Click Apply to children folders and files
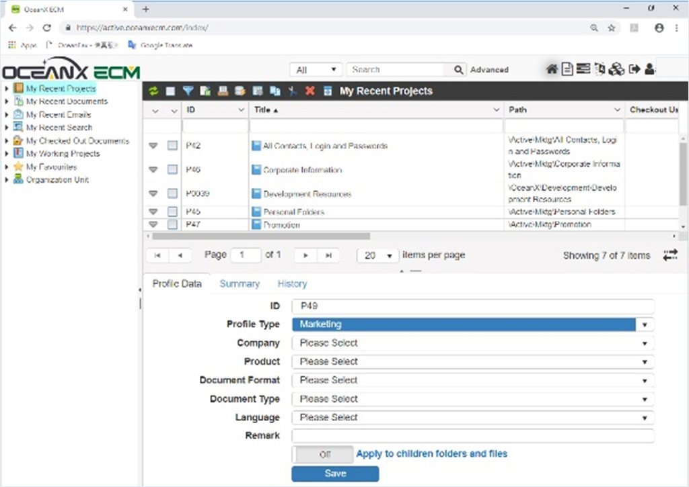The height and width of the screenshot is (487, 689). [x=431, y=453]
